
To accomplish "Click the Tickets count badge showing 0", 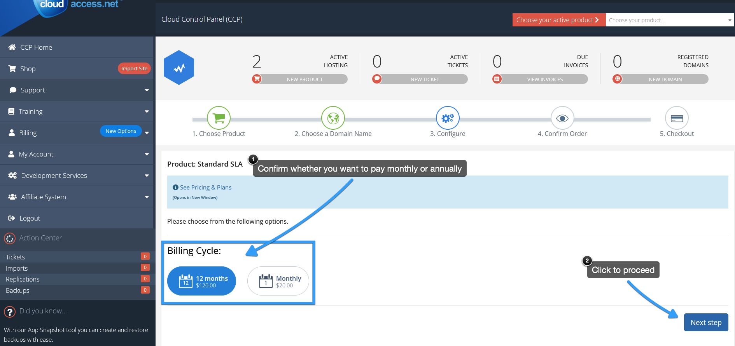I will (145, 256).
